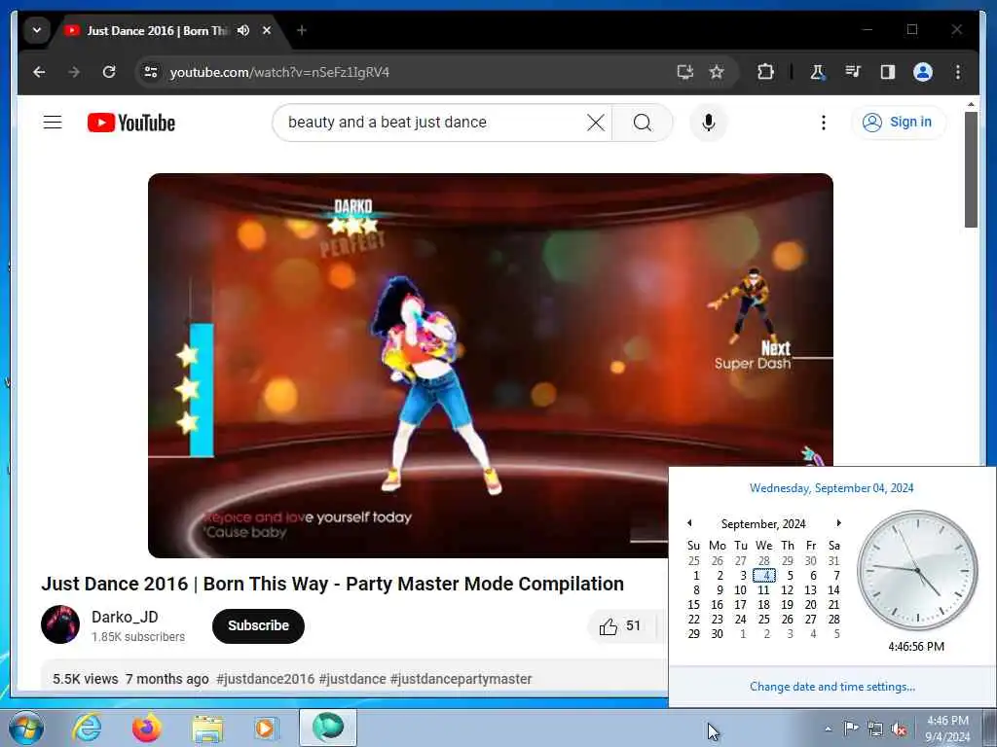Show hidden tray icons arrow

(x=828, y=729)
